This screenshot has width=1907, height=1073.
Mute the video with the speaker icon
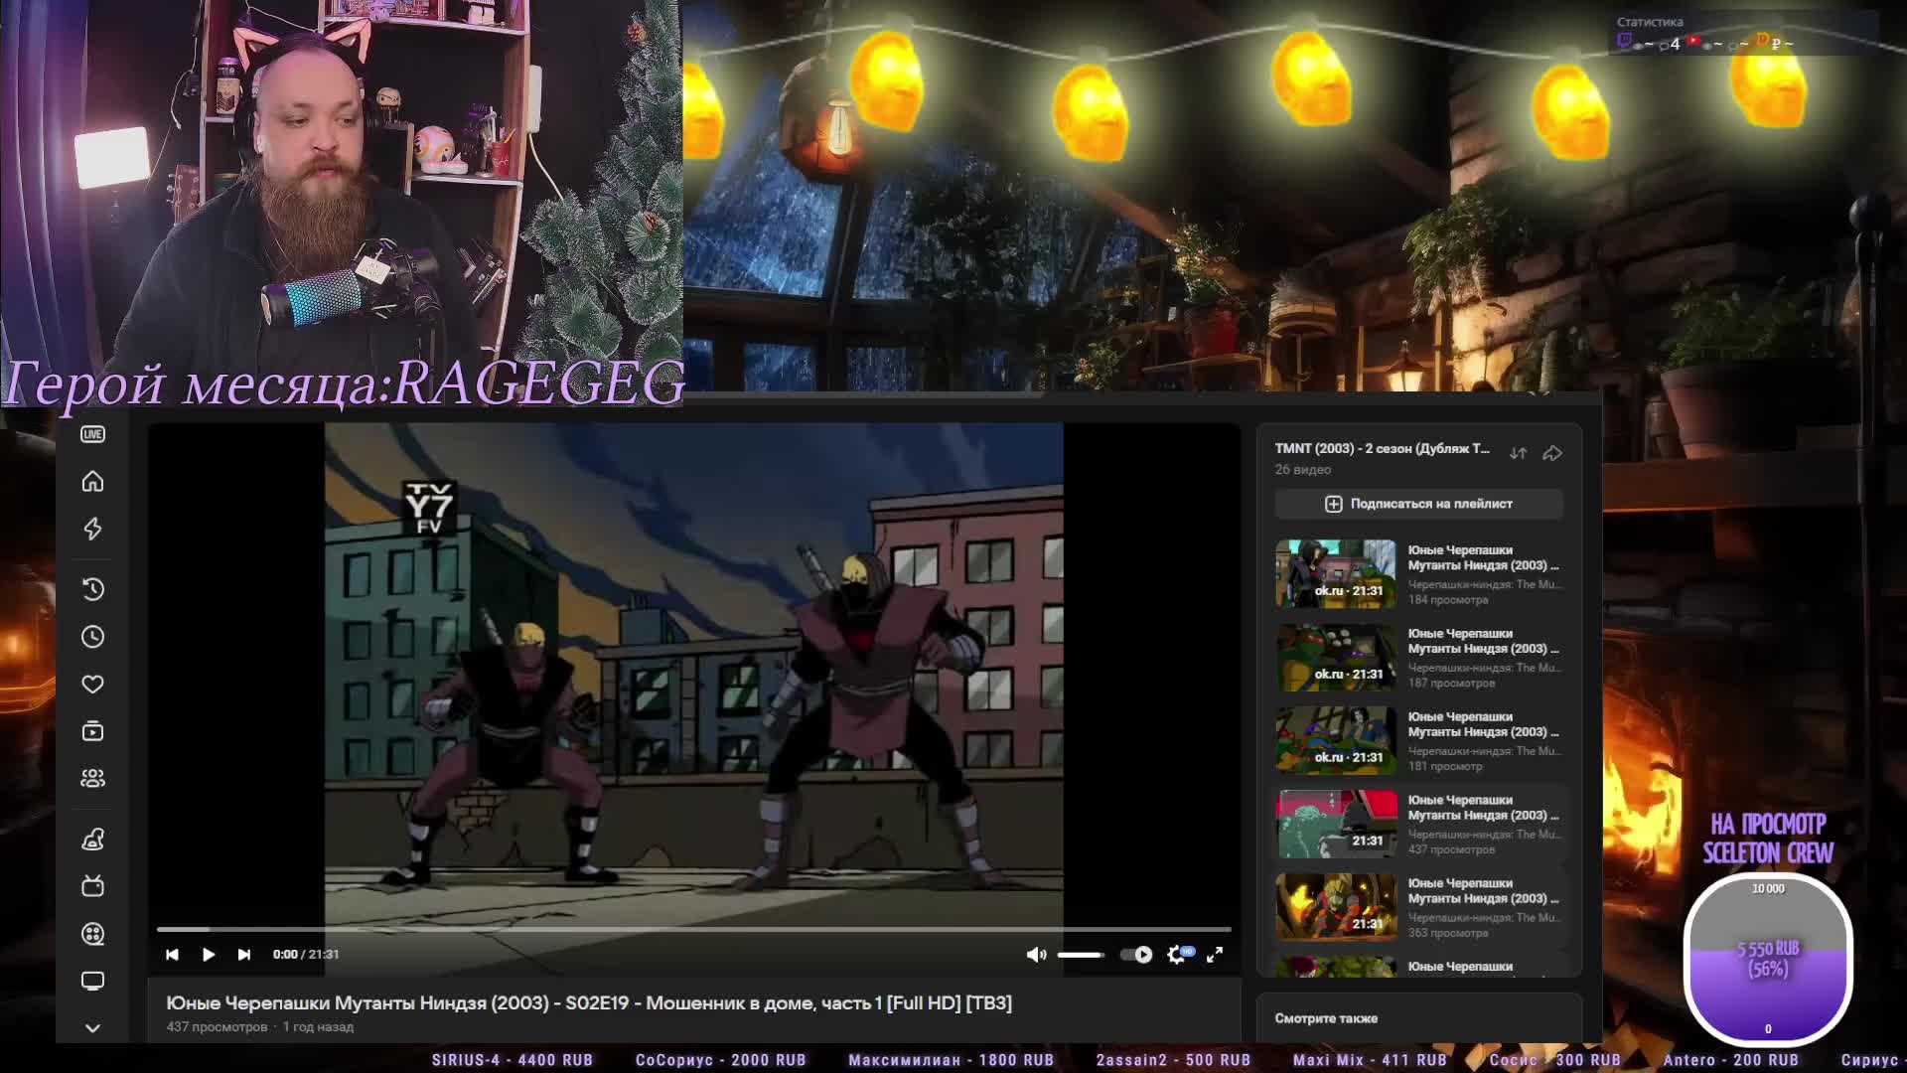(x=1036, y=955)
